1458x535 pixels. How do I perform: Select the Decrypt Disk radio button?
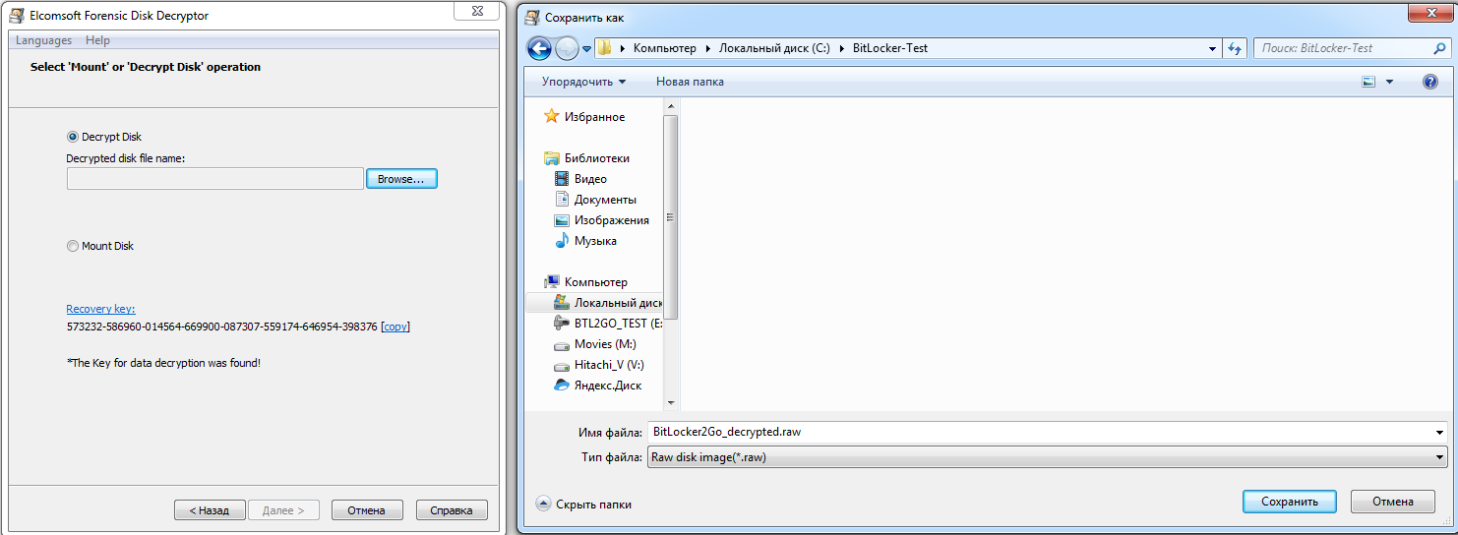73,137
